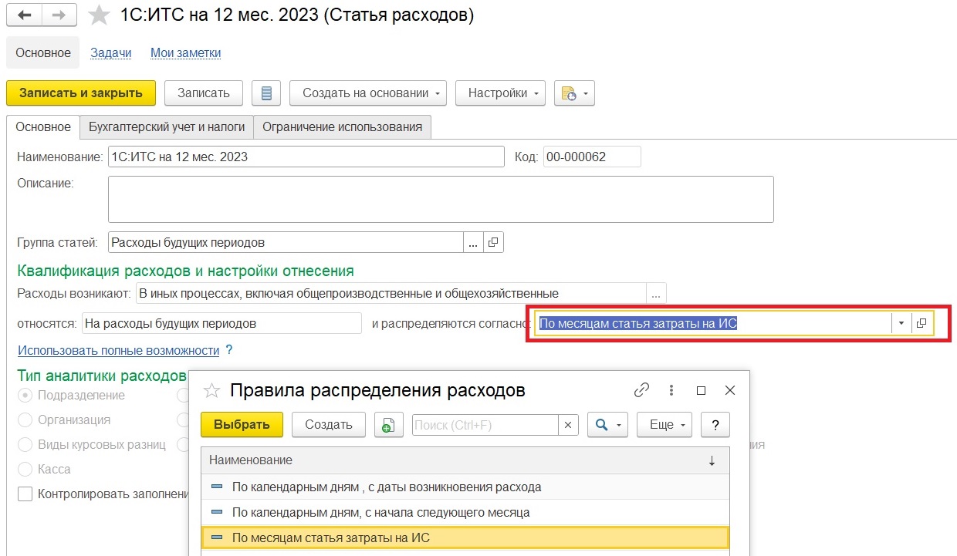Select the Организация radio button
The width and height of the screenshot is (957, 556).
coord(25,420)
